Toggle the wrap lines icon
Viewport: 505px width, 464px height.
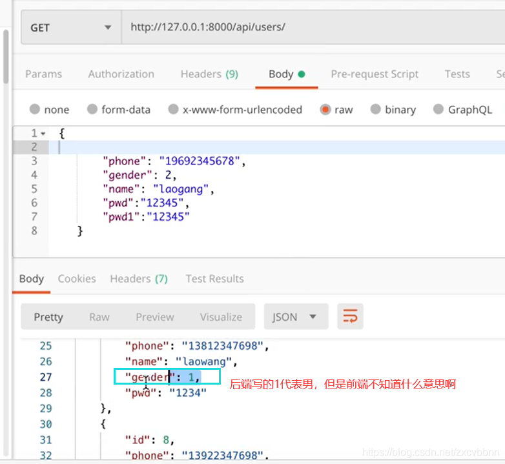(350, 316)
